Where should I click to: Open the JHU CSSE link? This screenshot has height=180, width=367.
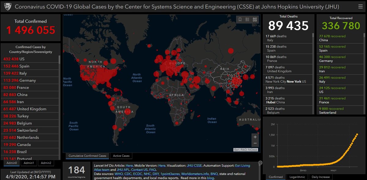click(x=194, y=166)
